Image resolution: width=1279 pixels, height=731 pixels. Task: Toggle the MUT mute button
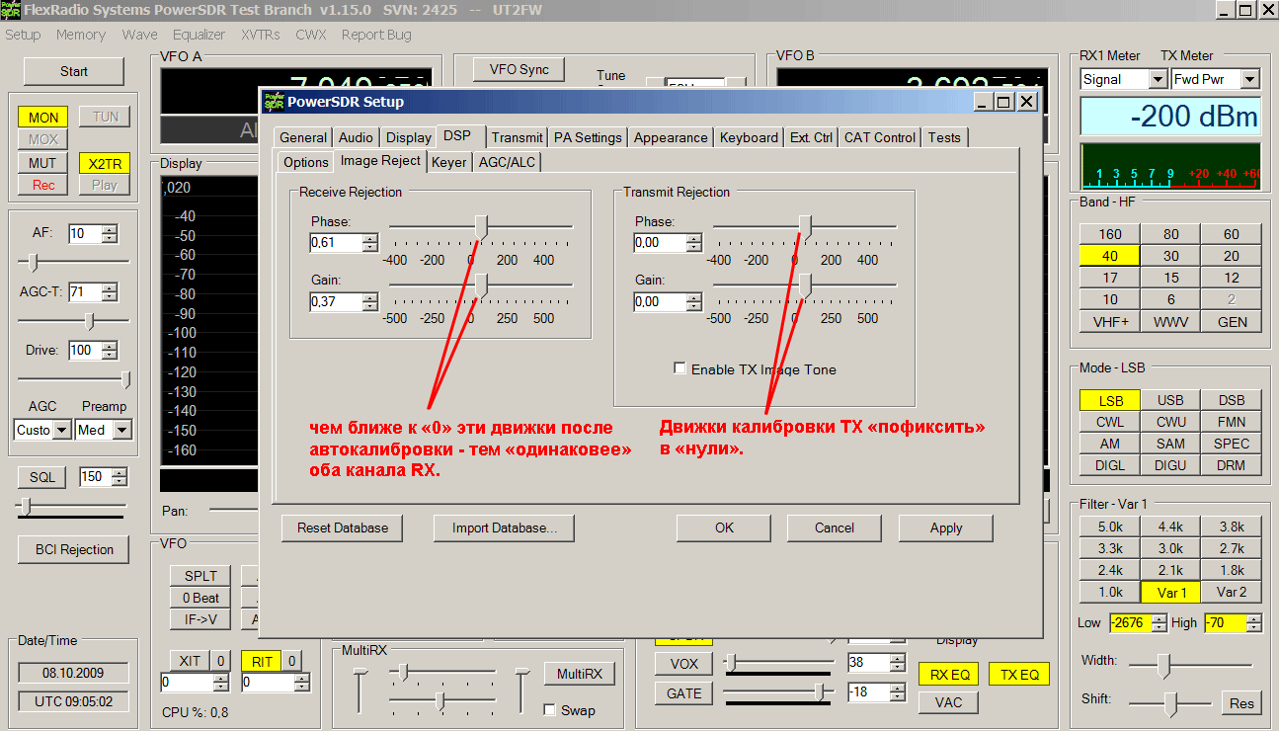[42, 163]
